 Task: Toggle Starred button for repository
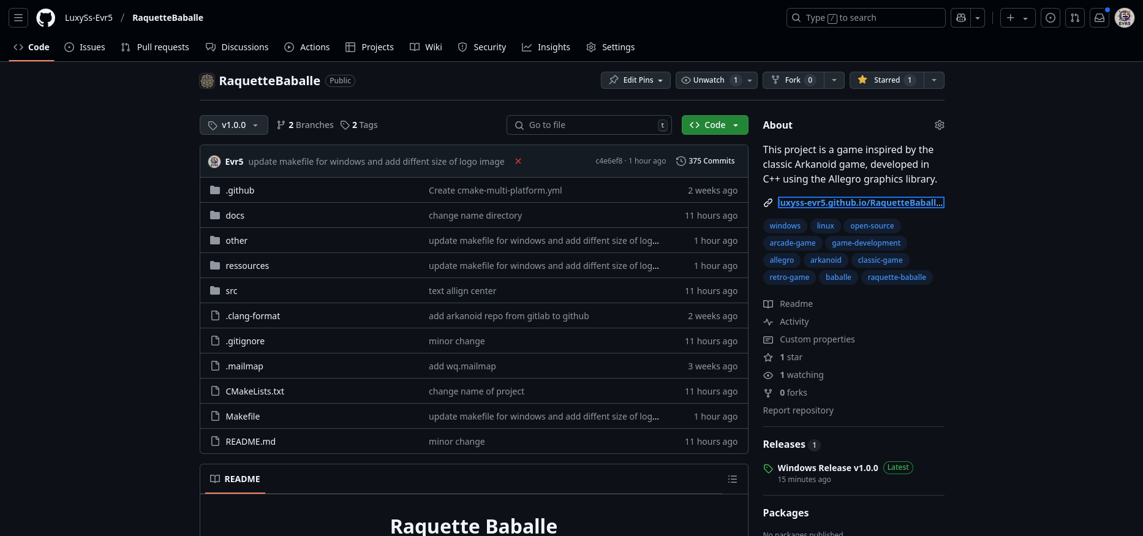tap(886, 80)
